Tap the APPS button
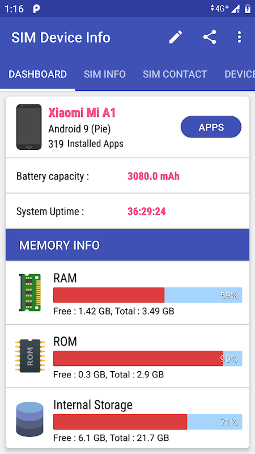Image resolution: width=255 pixels, height=454 pixels. (211, 127)
